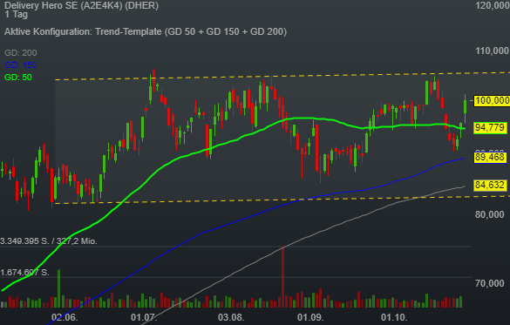Screen dimensions: 510x325
Task: Click the green 94,779 GD 50 value
Action: click(489, 128)
